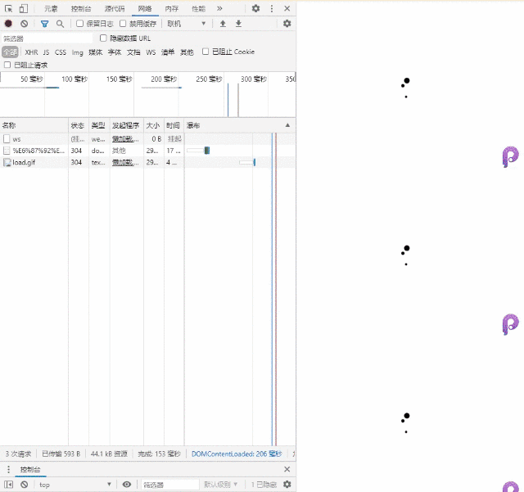Focus the network filter input field

(x=47, y=38)
